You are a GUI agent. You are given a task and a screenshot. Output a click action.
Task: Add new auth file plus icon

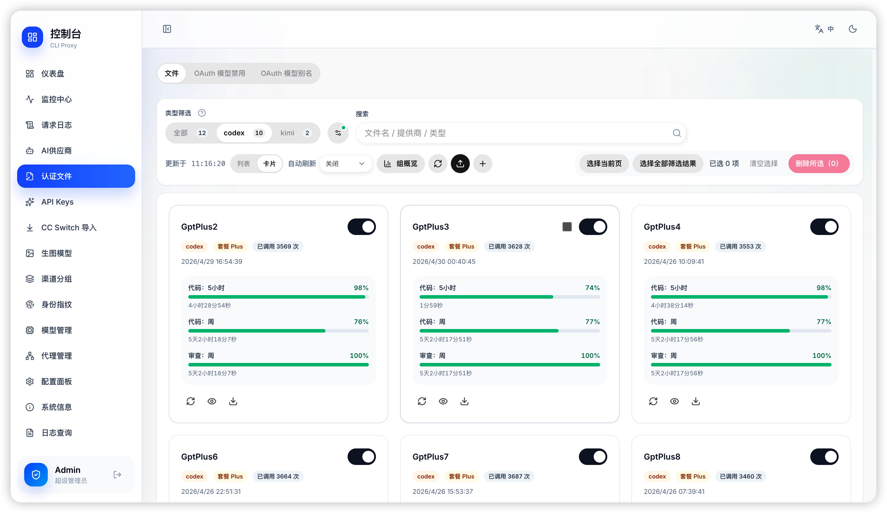(482, 164)
